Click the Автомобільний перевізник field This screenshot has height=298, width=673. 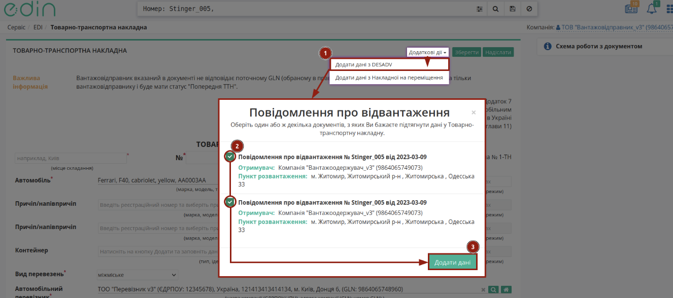tap(288, 289)
